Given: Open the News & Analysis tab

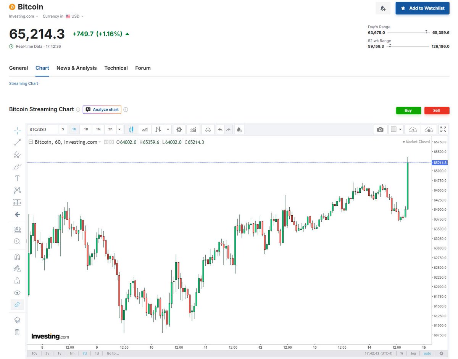Looking at the screenshot, I should (76, 68).
